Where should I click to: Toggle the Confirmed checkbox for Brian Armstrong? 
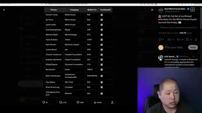coord(102,87)
